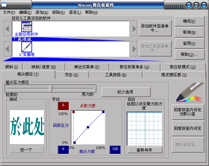Image resolution: width=209 pixels, height=166 pixels.
Task: Click the 於此处 test drawing area
Action: (x=27, y=127)
